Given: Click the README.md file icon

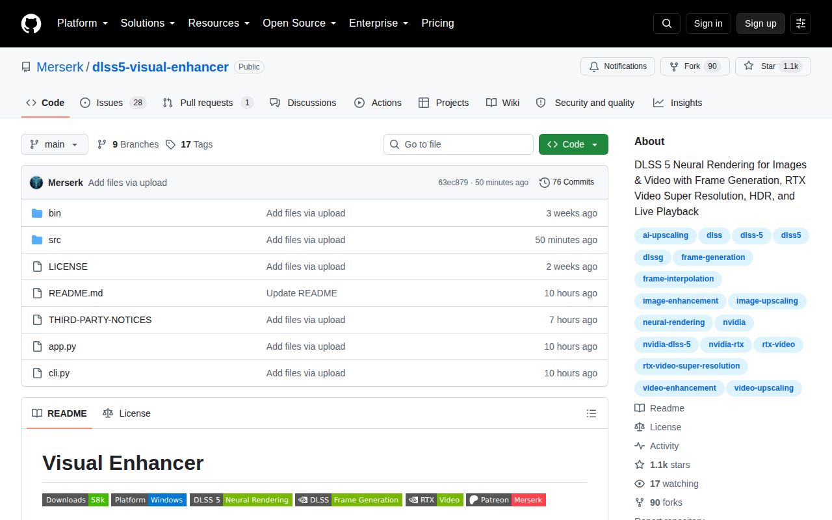Looking at the screenshot, I should click(37, 293).
